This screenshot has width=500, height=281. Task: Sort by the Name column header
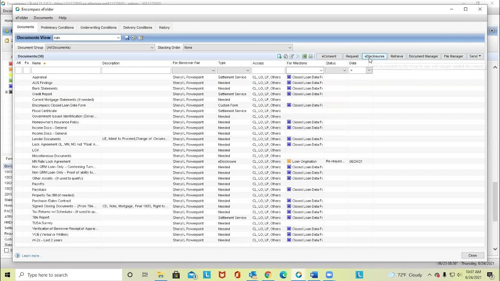66,63
